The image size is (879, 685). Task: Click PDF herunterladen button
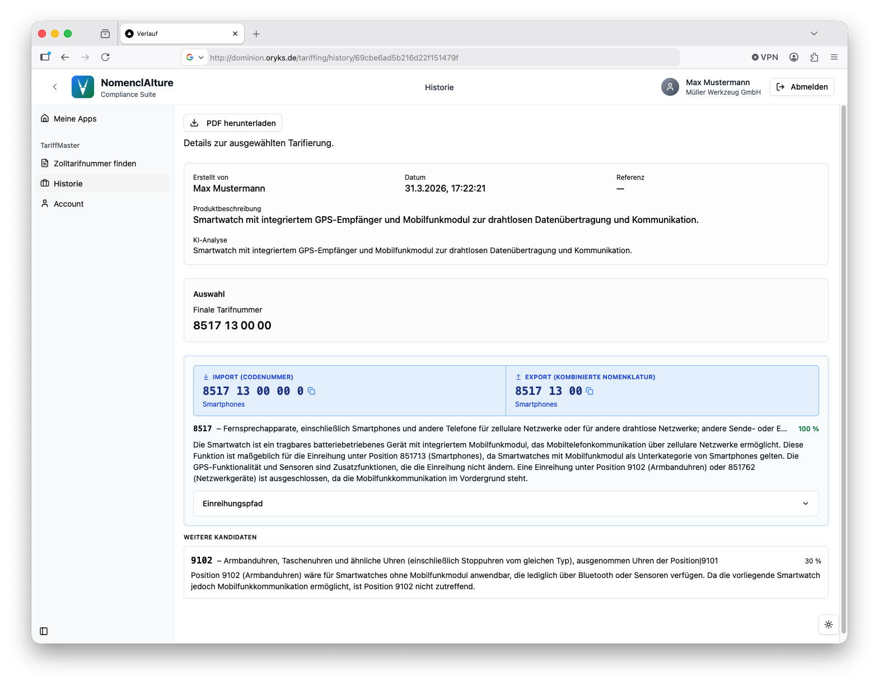(233, 123)
